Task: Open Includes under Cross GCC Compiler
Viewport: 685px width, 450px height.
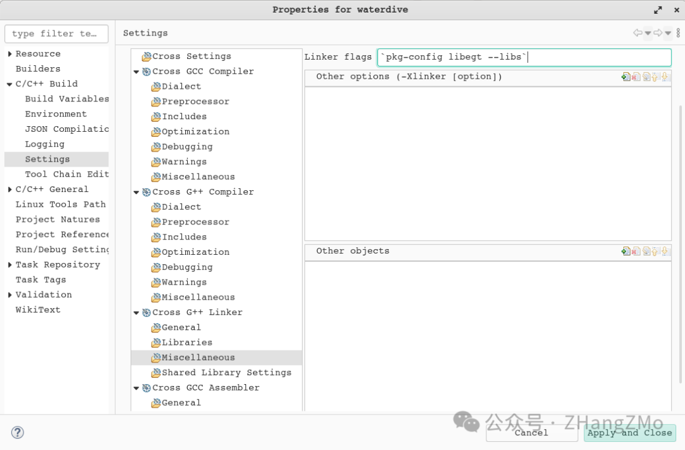Action: (179, 117)
